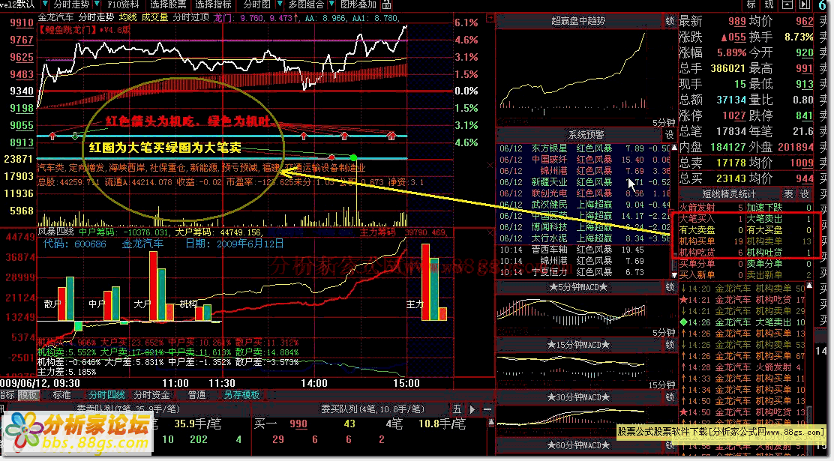This screenshot has height=461, width=834.
Task: Click the 表 button beside 短线精灵统计
Action: tap(788, 194)
